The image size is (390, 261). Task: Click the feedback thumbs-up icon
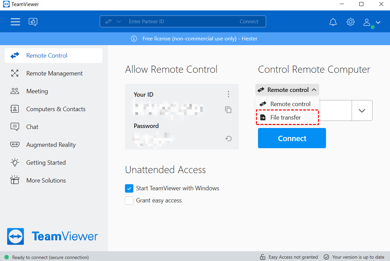pyautogui.click(x=33, y=22)
